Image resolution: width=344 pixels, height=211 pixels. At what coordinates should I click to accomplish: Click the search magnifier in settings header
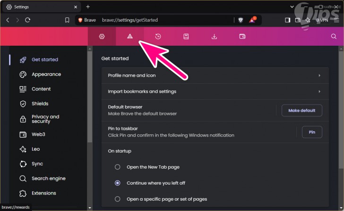click(334, 36)
